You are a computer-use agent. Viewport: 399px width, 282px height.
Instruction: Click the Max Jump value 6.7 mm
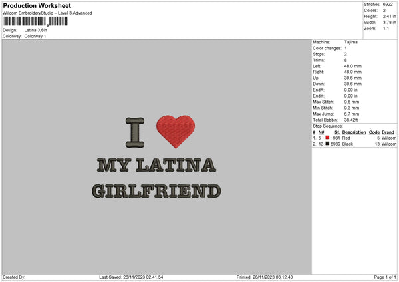tap(352, 114)
